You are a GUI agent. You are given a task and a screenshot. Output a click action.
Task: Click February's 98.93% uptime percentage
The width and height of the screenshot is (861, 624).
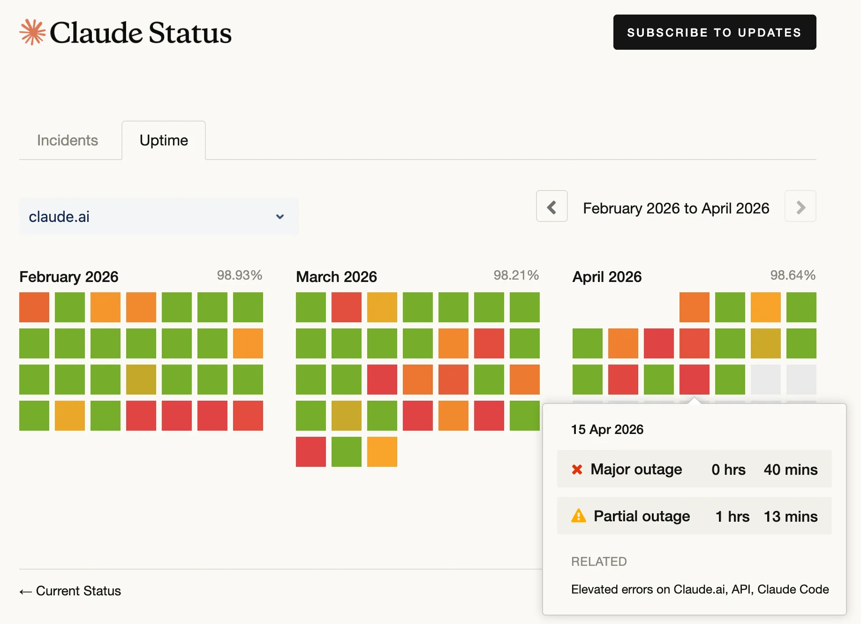coord(240,275)
